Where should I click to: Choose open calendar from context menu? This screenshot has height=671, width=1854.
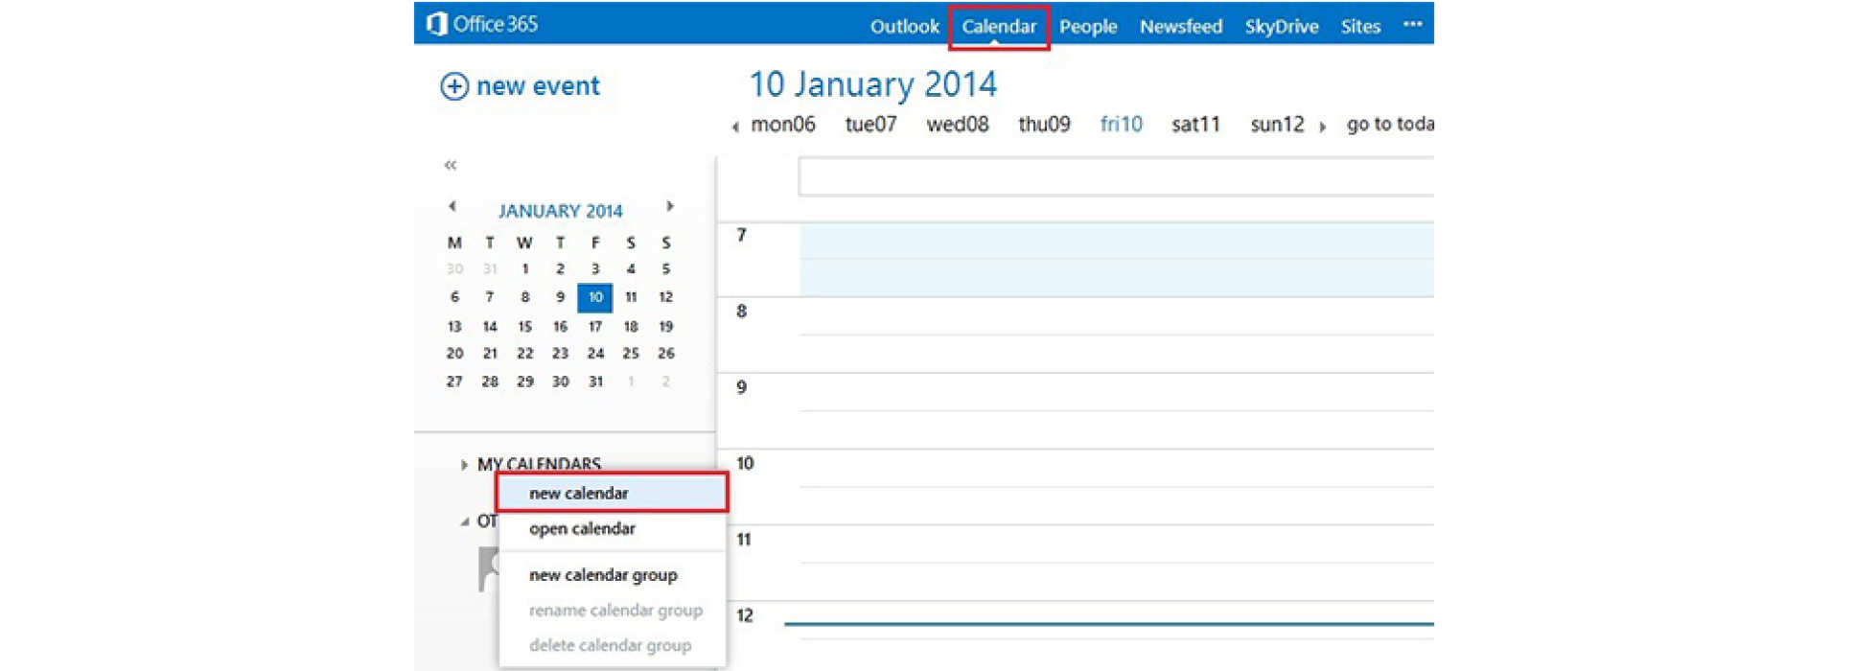pyautogui.click(x=582, y=529)
